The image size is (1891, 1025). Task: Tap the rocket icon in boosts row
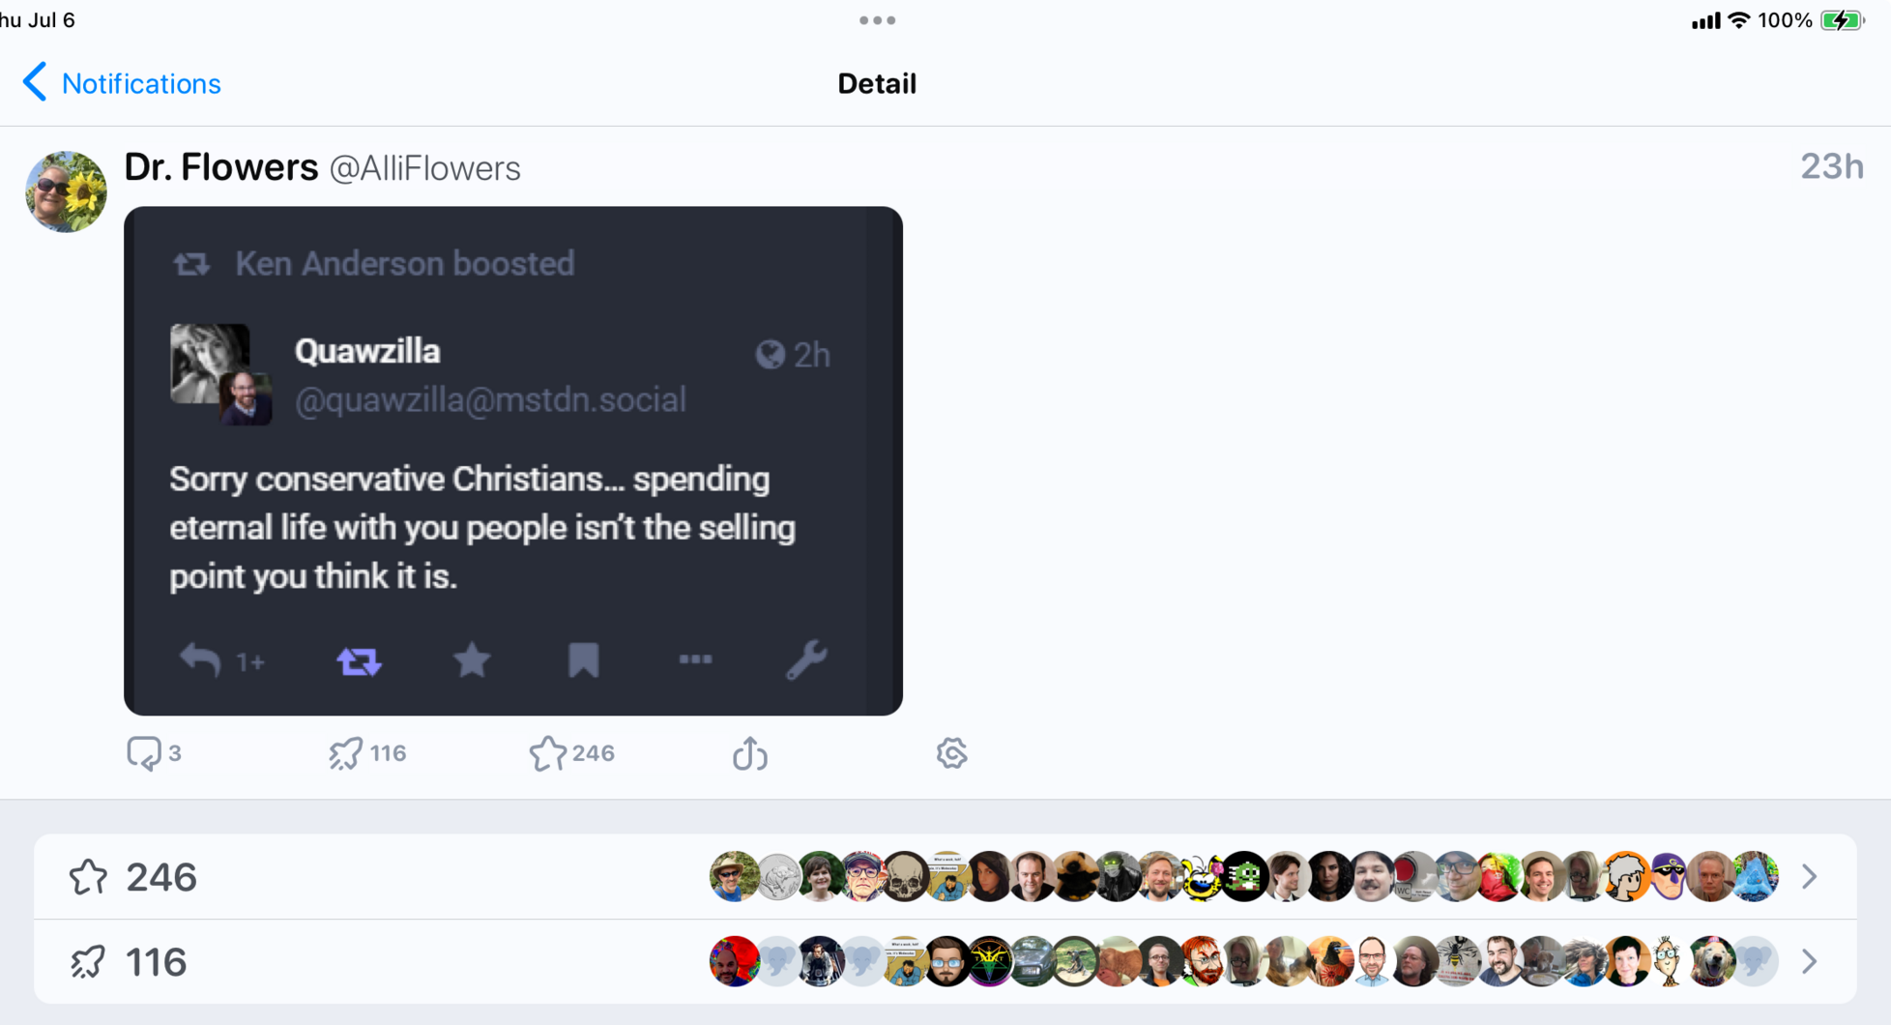(x=88, y=962)
